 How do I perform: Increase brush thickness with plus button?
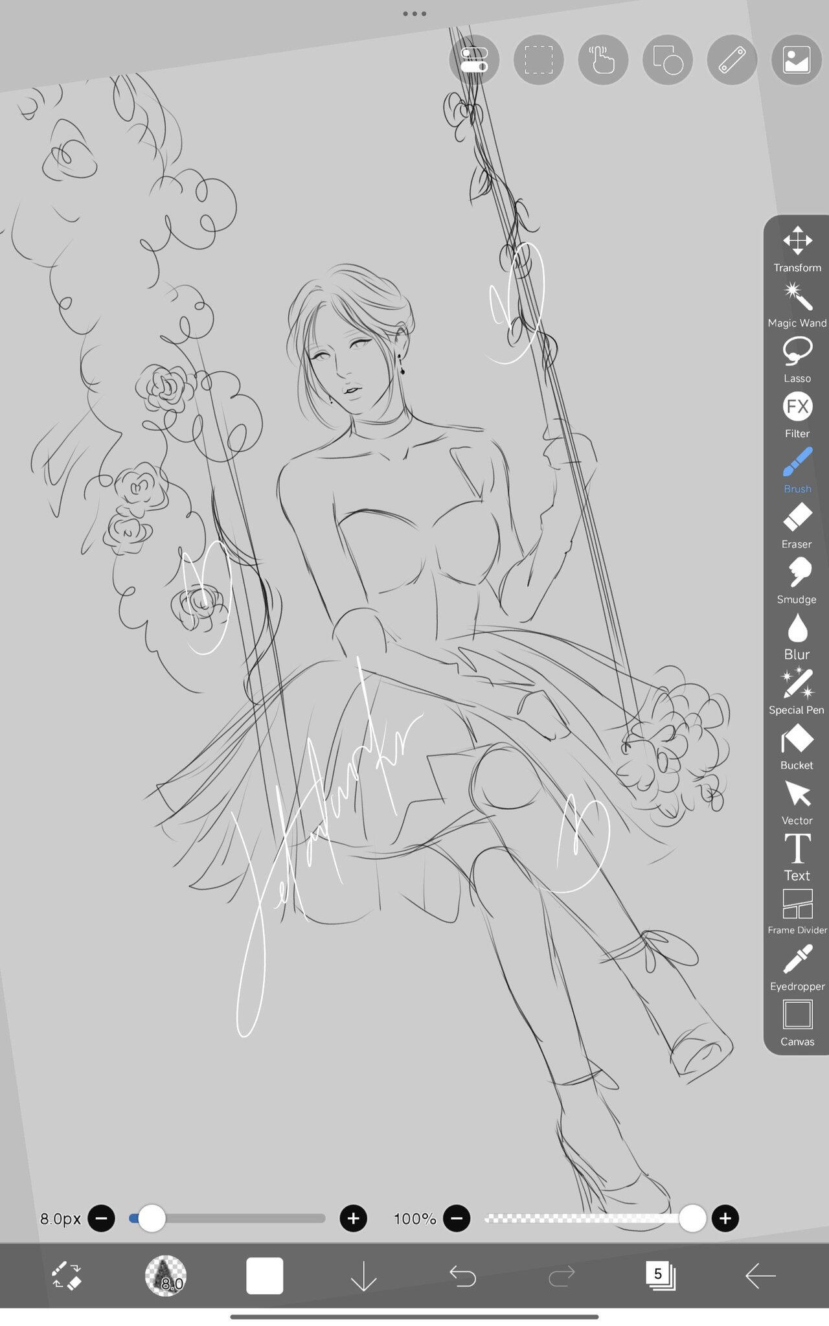[353, 1218]
